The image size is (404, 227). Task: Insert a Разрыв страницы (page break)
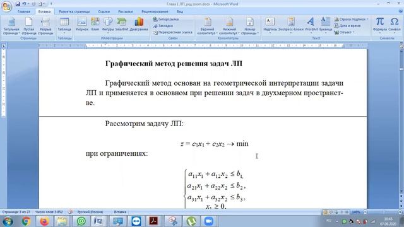(45, 26)
